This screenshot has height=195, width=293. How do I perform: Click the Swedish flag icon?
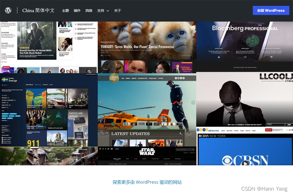(5, 80)
